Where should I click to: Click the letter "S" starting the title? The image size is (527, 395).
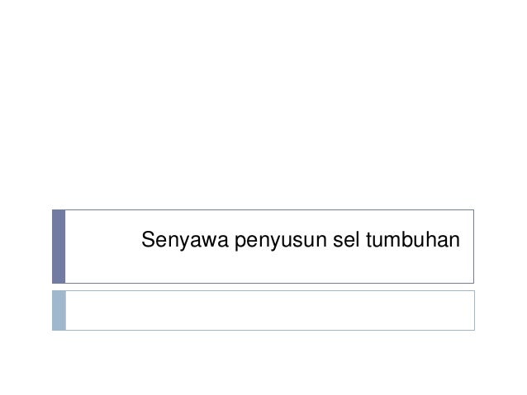tap(148, 239)
